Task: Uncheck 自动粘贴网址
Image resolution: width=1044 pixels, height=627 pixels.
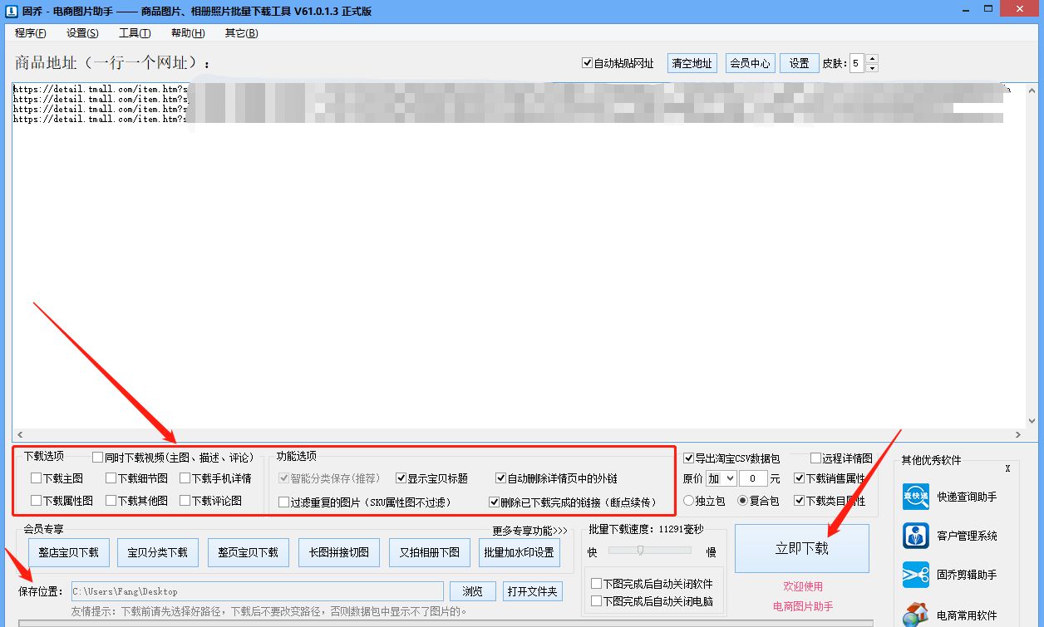Action: tap(586, 62)
